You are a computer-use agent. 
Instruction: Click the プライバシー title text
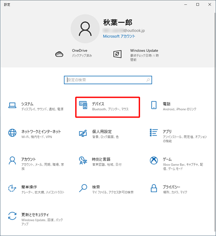click(x=172, y=187)
